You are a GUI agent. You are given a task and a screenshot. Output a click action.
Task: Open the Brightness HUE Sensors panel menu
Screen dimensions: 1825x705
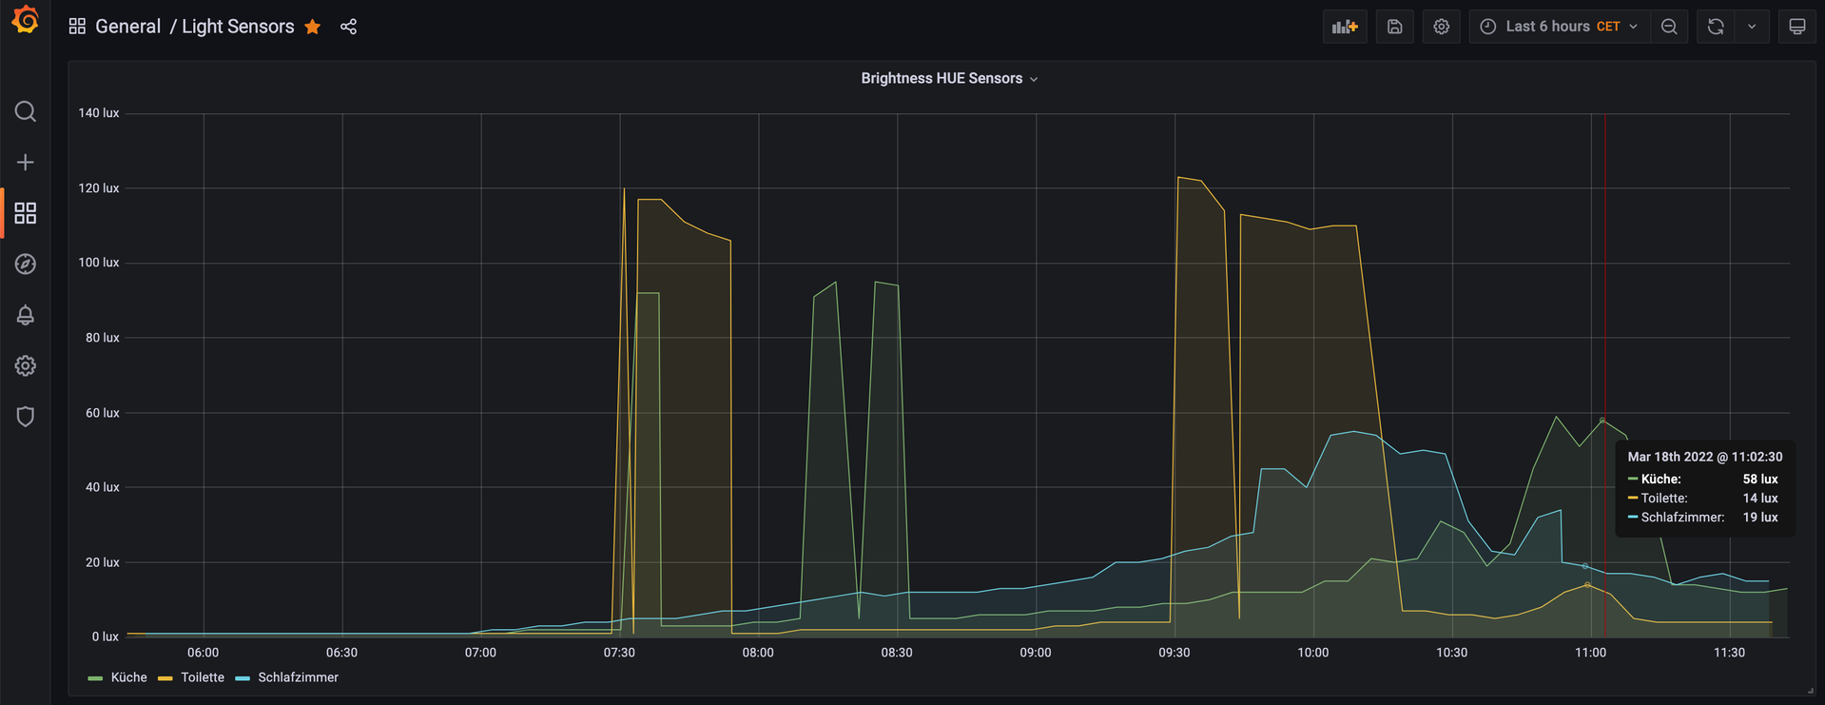948,79
